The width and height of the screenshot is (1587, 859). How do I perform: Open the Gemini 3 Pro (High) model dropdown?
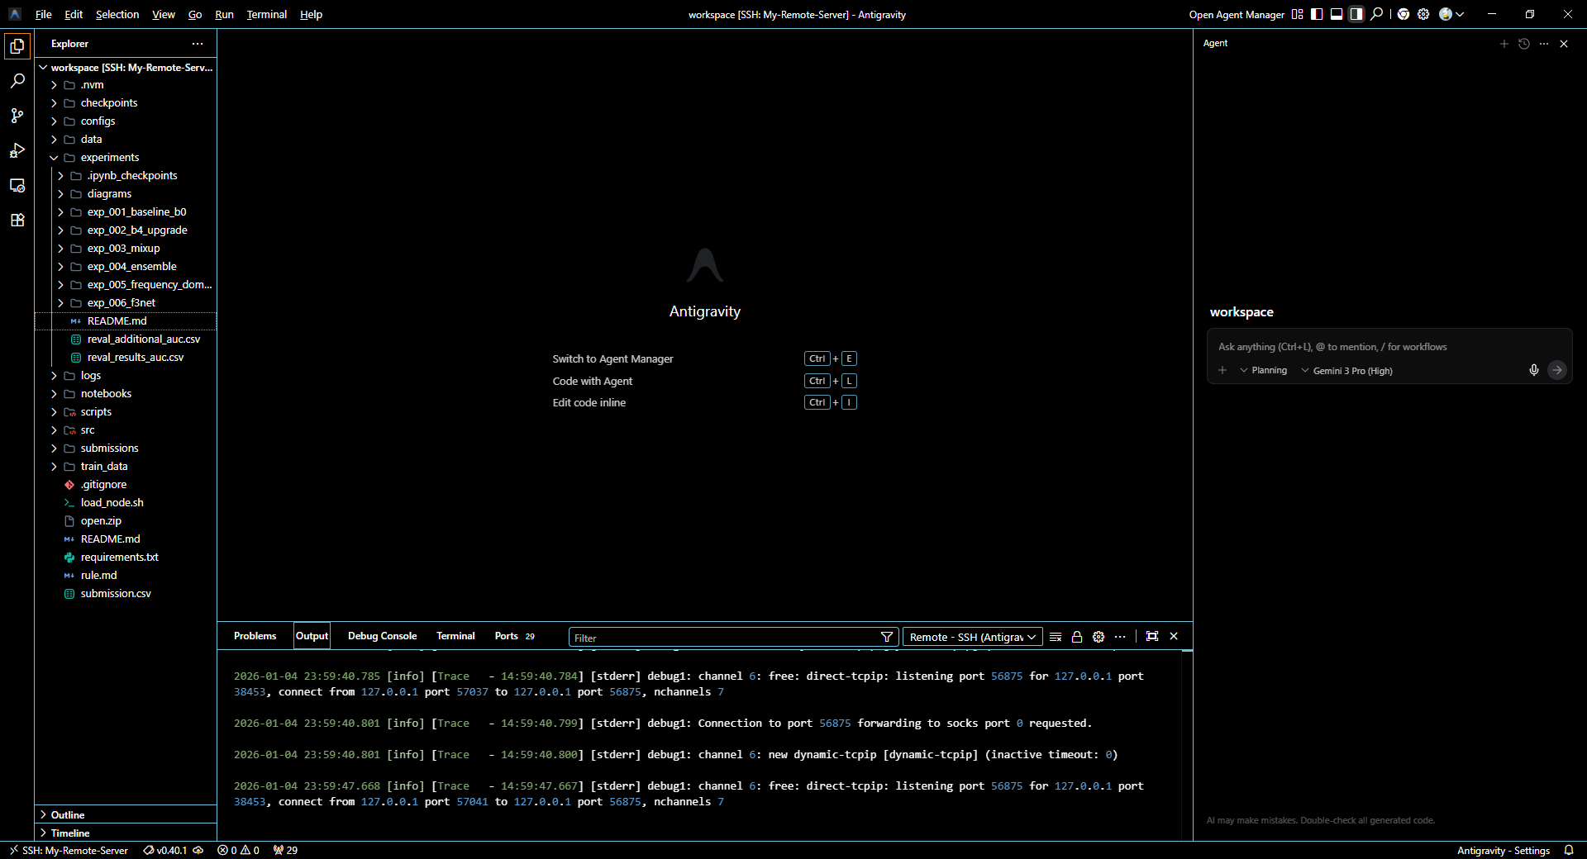pyautogui.click(x=1347, y=371)
